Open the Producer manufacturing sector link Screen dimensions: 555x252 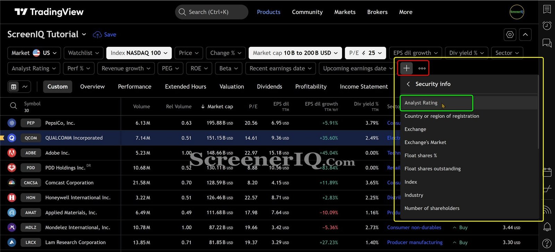[415, 242]
